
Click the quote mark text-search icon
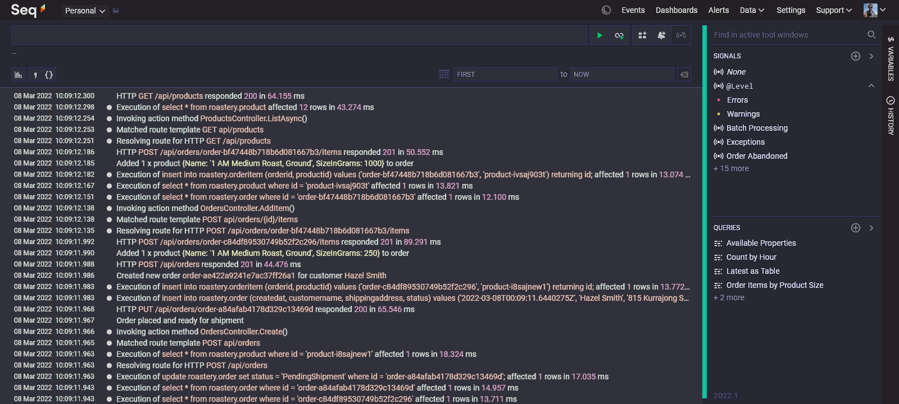pos(35,75)
